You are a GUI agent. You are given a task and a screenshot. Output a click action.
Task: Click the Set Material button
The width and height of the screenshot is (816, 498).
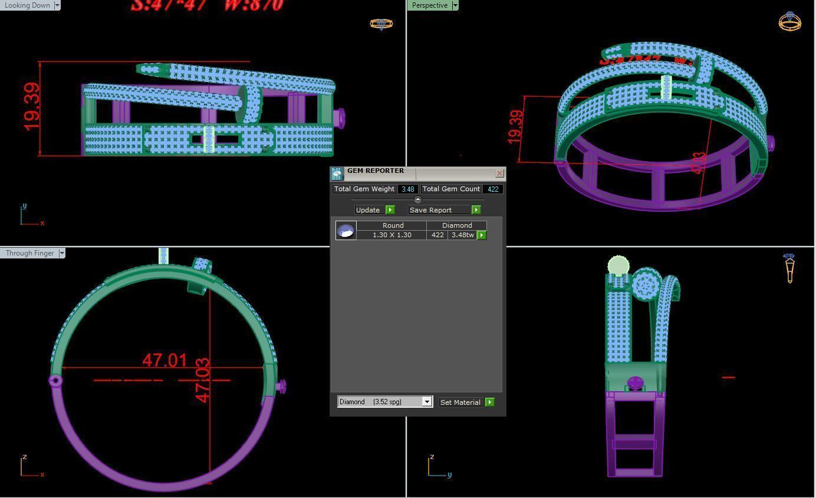tap(462, 402)
